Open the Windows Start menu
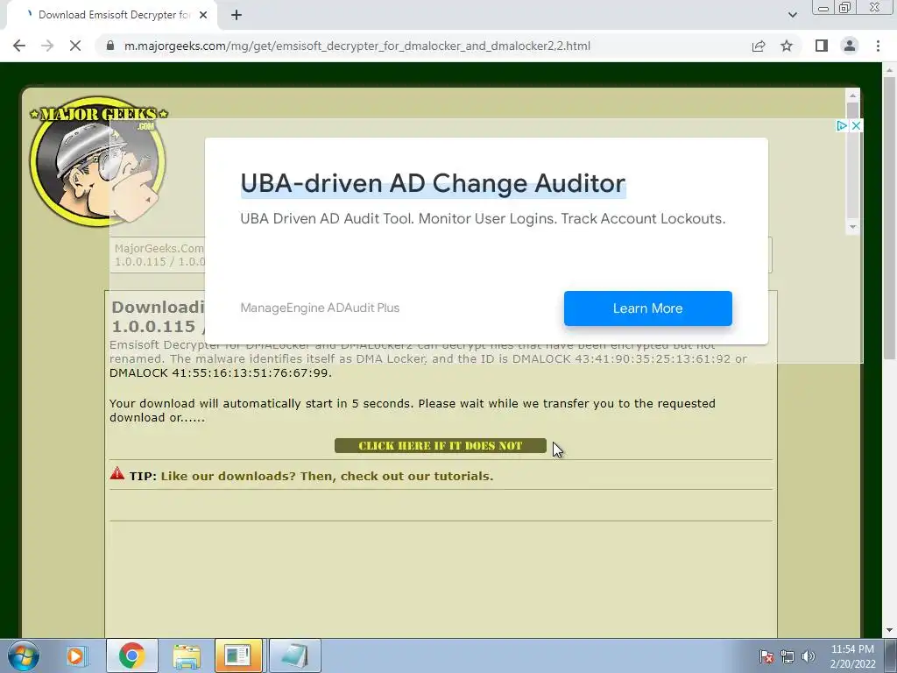Screen dimensions: 897x673 click(23, 655)
